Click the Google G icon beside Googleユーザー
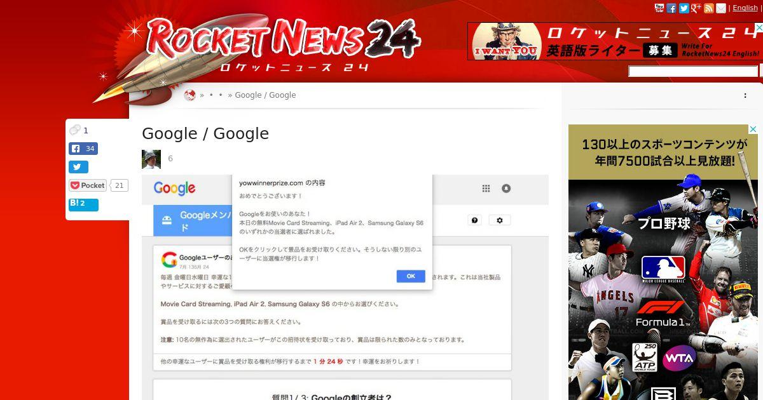The image size is (763, 400). [x=169, y=259]
